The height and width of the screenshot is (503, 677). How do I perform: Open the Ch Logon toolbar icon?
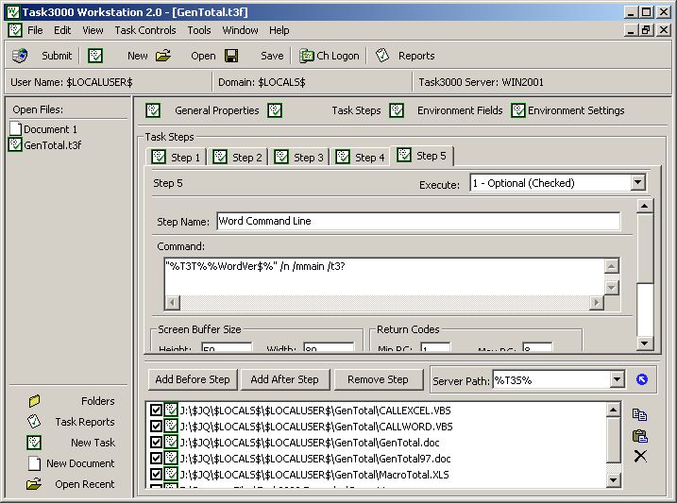pos(307,56)
